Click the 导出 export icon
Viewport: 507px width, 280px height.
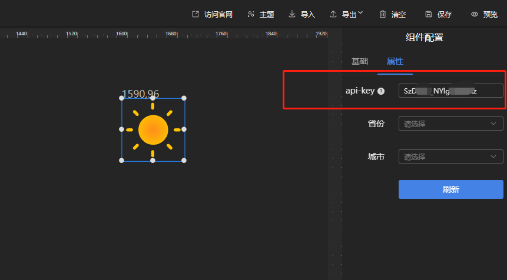click(x=333, y=14)
